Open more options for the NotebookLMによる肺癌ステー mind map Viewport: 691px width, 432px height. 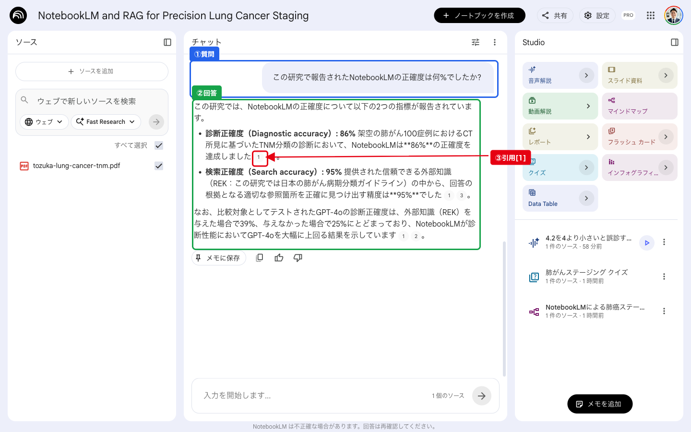pyautogui.click(x=664, y=312)
